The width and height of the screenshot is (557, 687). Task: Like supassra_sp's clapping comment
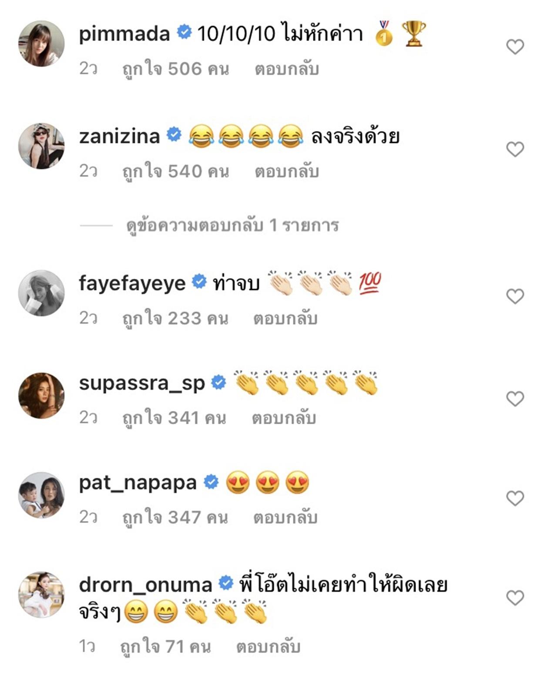pos(515,399)
